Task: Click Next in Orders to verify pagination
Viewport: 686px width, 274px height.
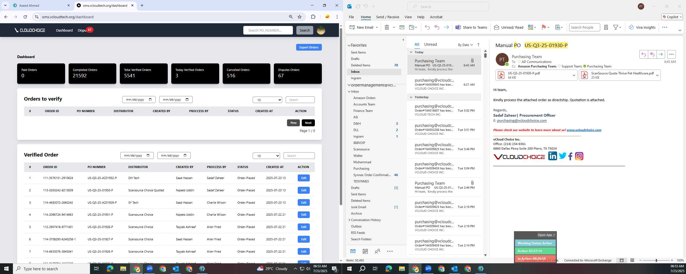Action: (308, 123)
